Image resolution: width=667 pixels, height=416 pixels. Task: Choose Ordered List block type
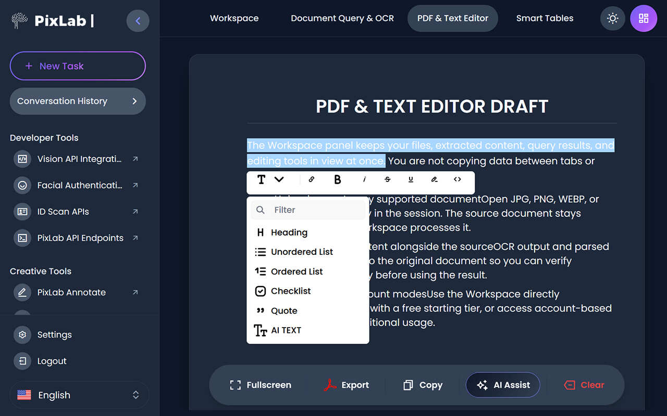click(308, 271)
